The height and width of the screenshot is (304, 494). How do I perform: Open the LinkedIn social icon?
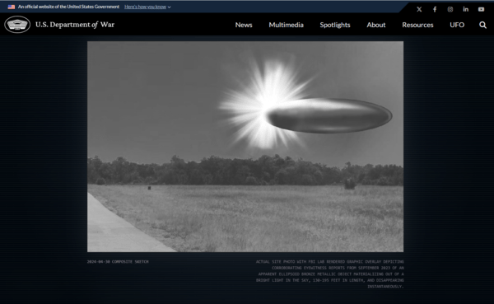pyautogui.click(x=466, y=9)
